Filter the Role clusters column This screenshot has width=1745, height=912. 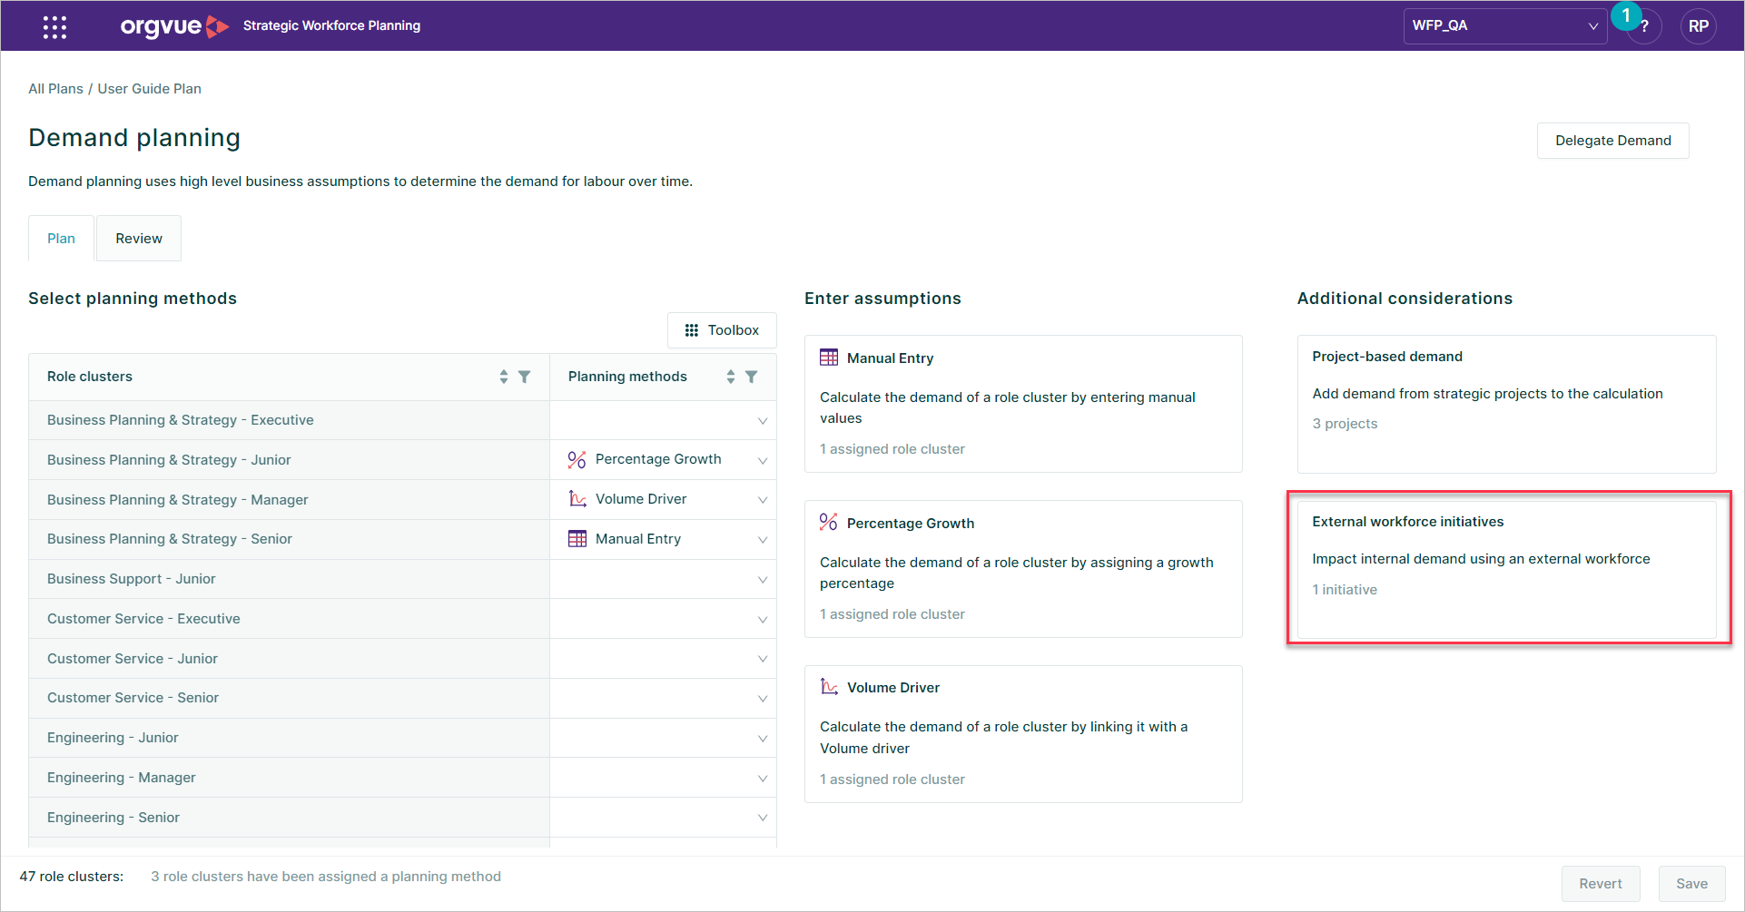pos(525,377)
